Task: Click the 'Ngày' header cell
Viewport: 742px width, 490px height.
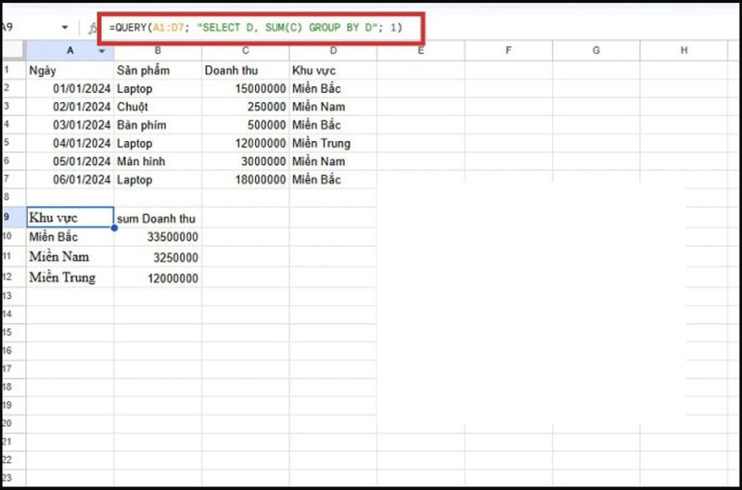Action: [70, 71]
